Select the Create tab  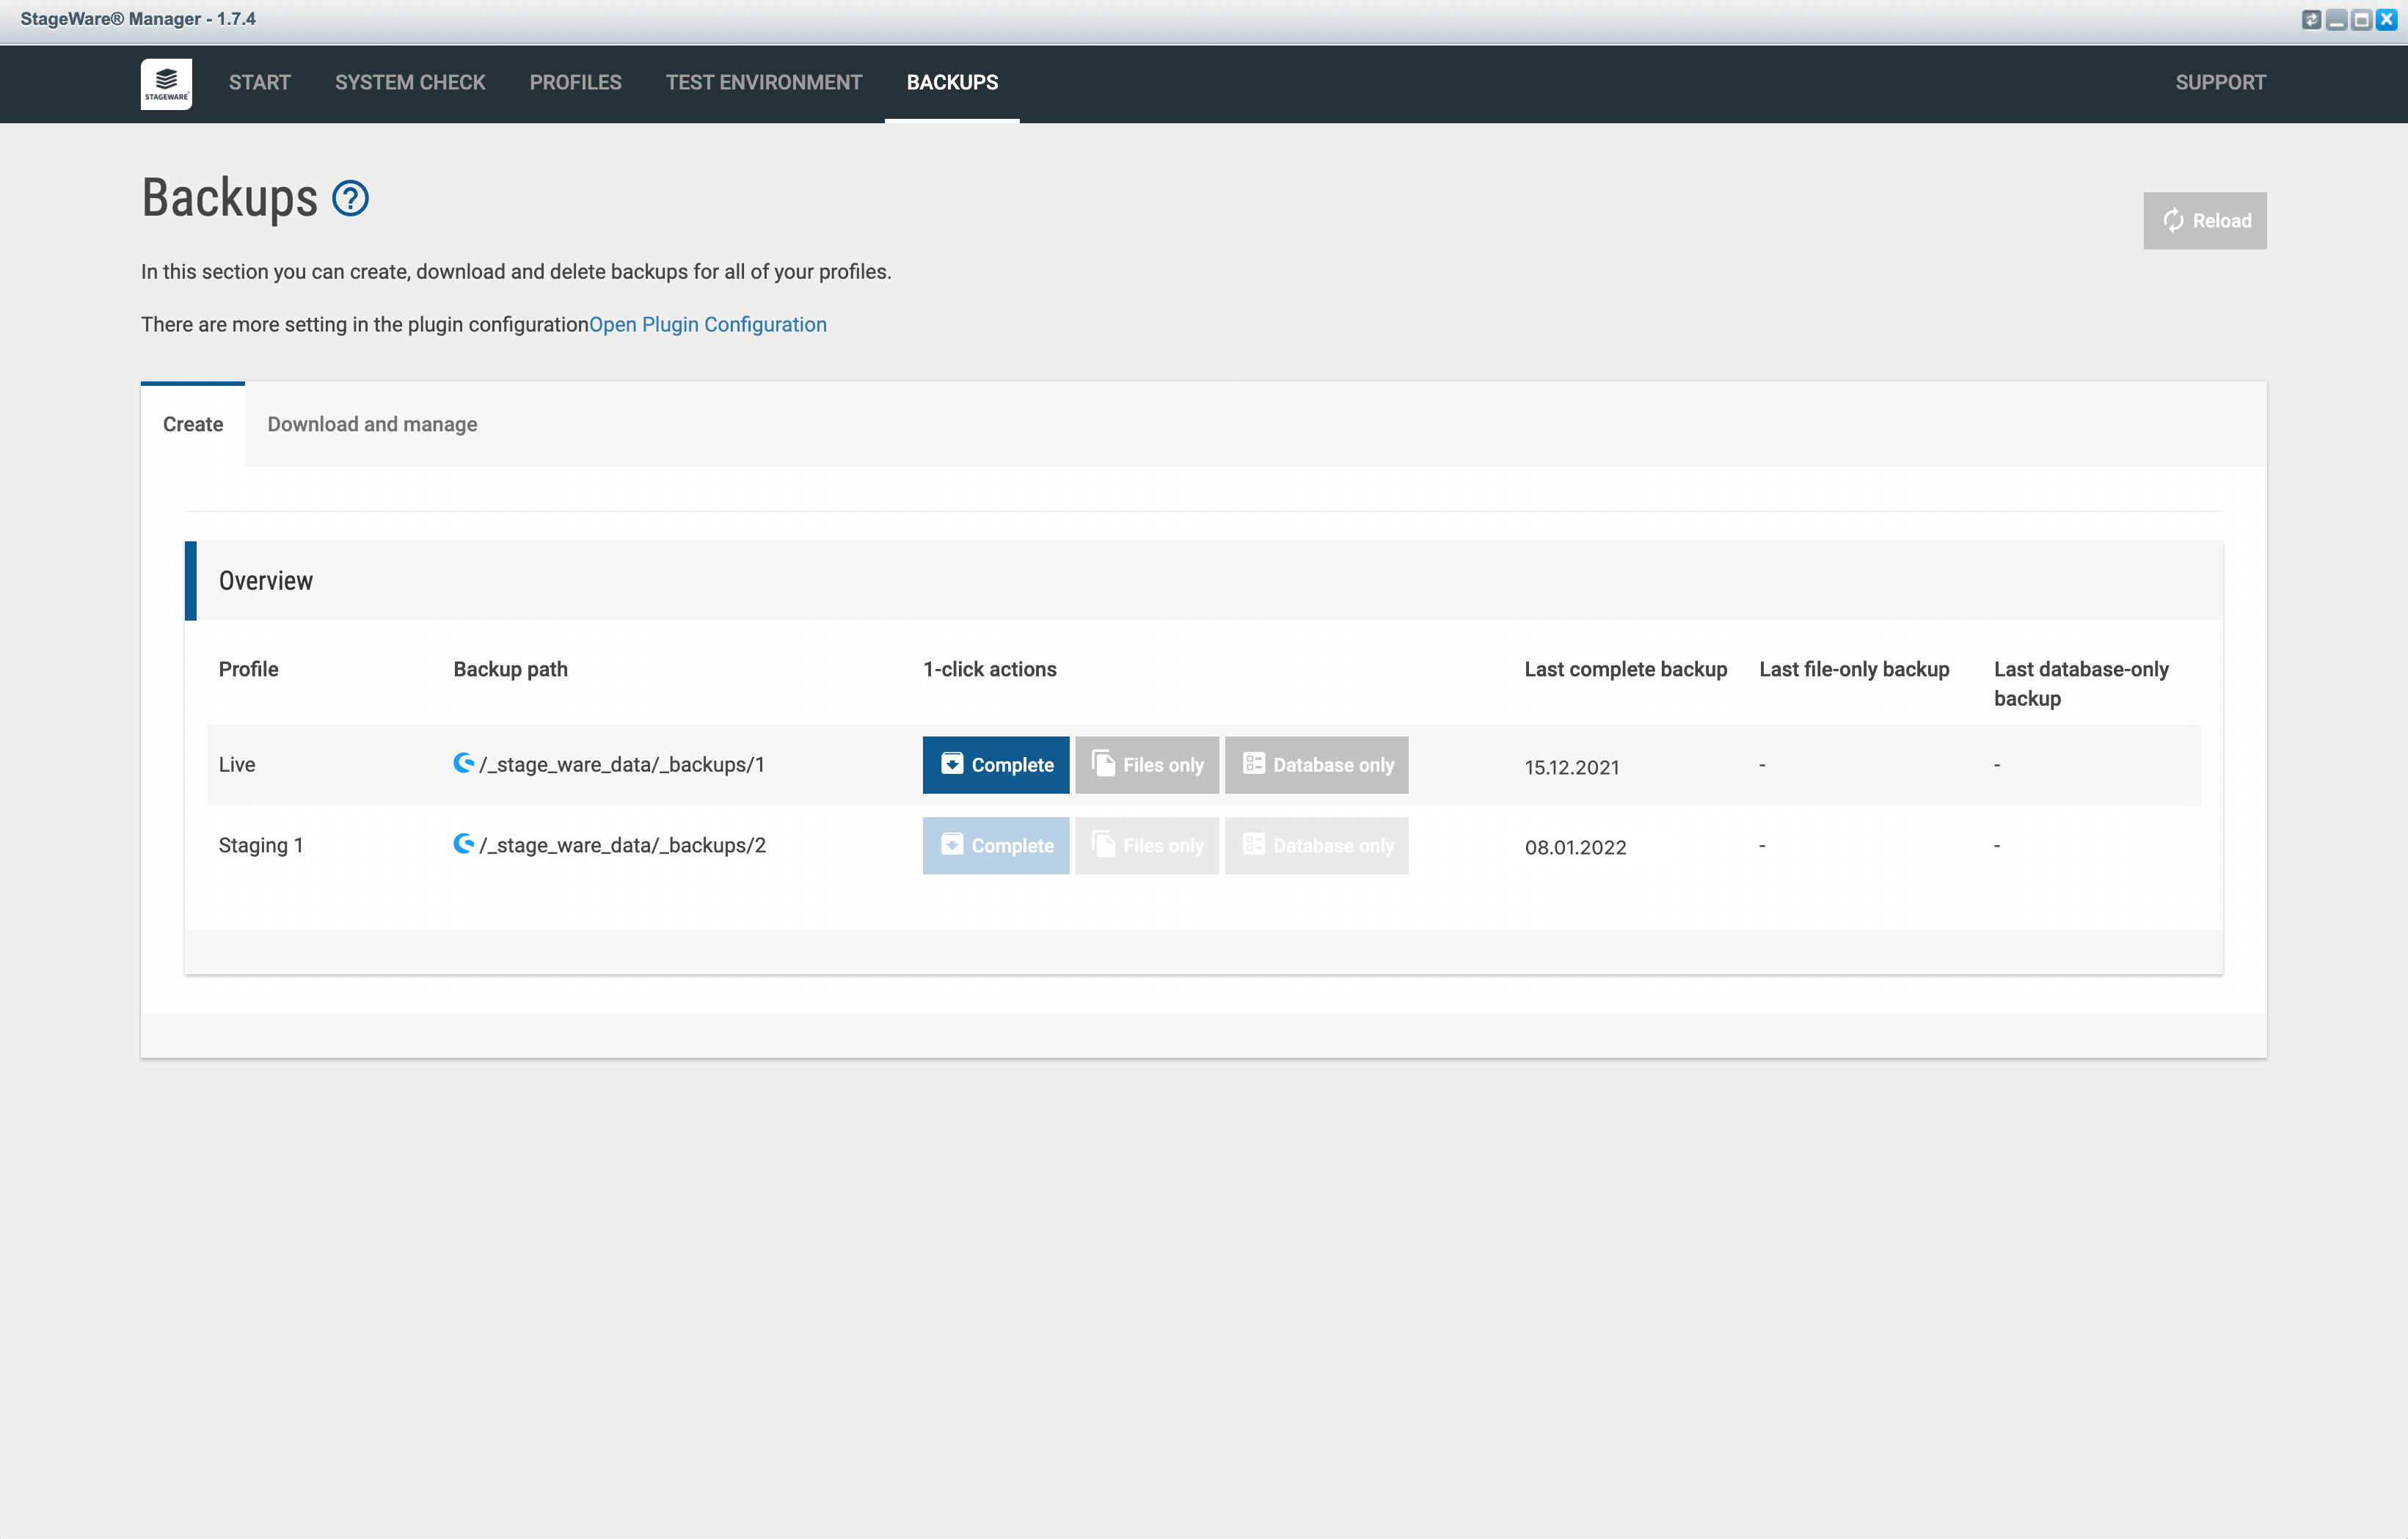click(x=193, y=423)
